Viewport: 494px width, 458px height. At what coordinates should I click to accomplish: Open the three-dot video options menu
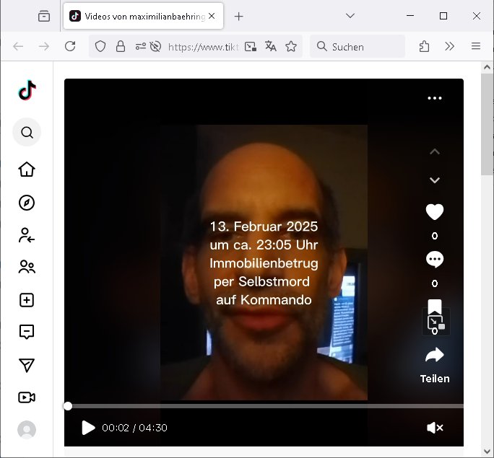pos(434,98)
